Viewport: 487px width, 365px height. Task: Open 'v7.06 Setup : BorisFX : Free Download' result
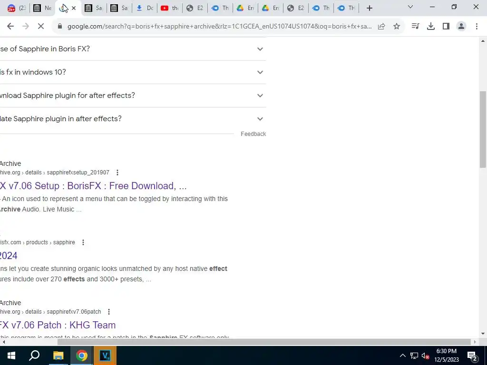point(93,186)
